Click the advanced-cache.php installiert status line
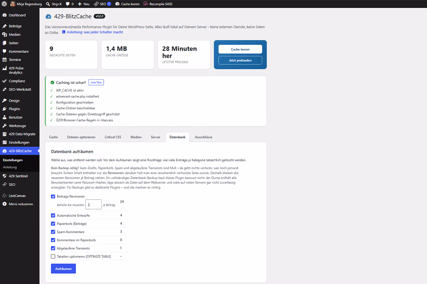The image size is (427, 284). (77, 97)
